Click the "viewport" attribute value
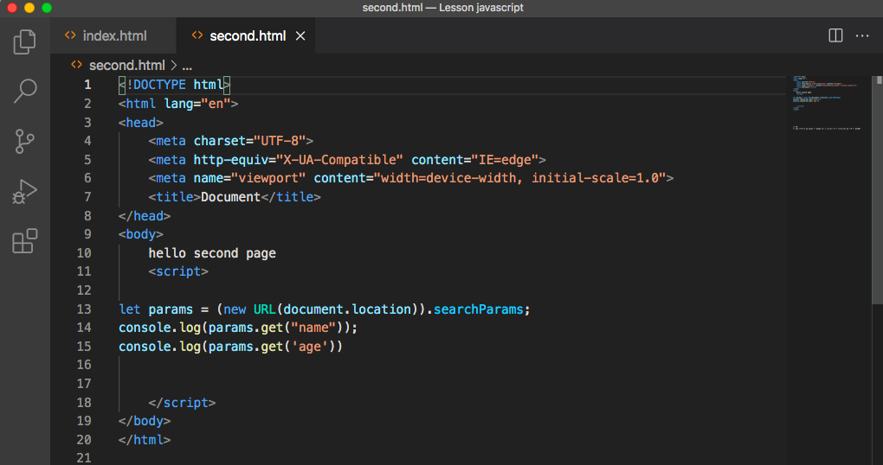Viewport: 883px width, 465px height. (268, 178)
